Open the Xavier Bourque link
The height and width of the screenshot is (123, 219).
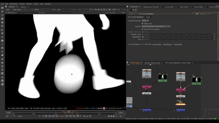[x=157, y=44]
